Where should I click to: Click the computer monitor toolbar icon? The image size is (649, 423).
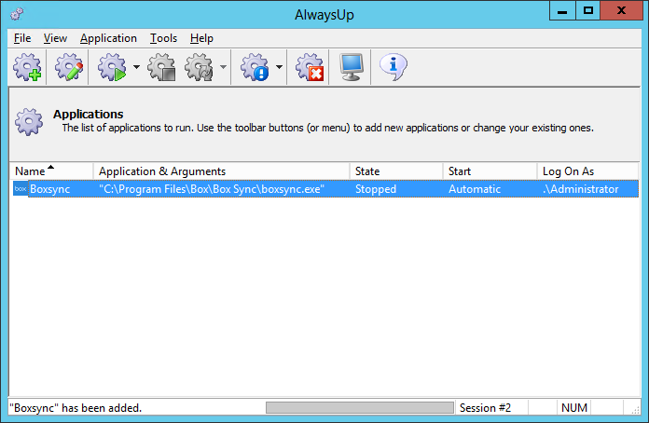(x=352, y=67)
